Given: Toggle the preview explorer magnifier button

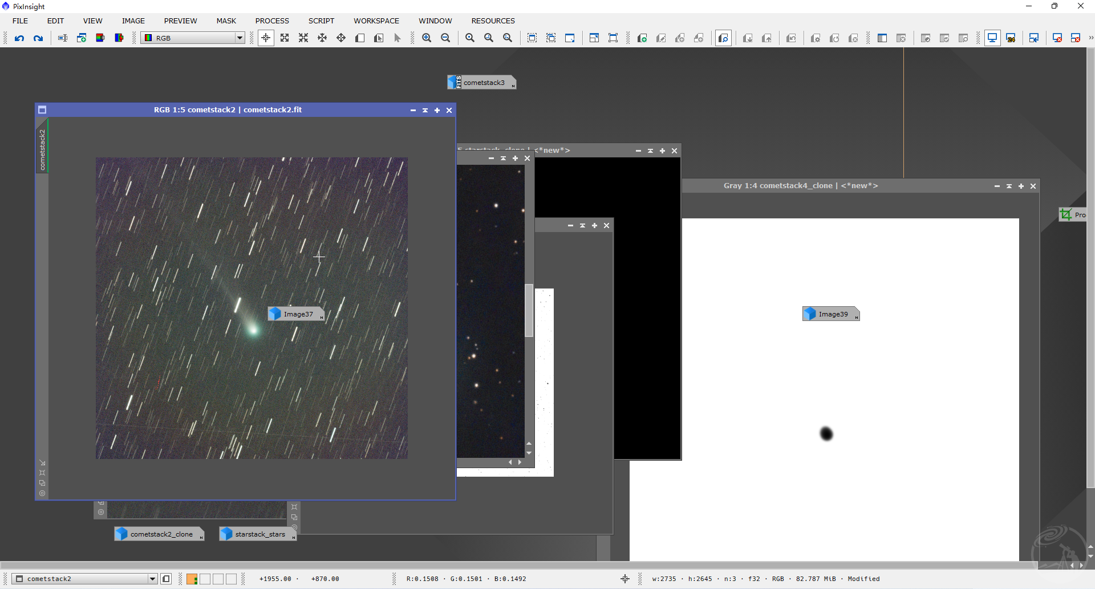Looking at the screenshot, I should click(x=723, y=38).
